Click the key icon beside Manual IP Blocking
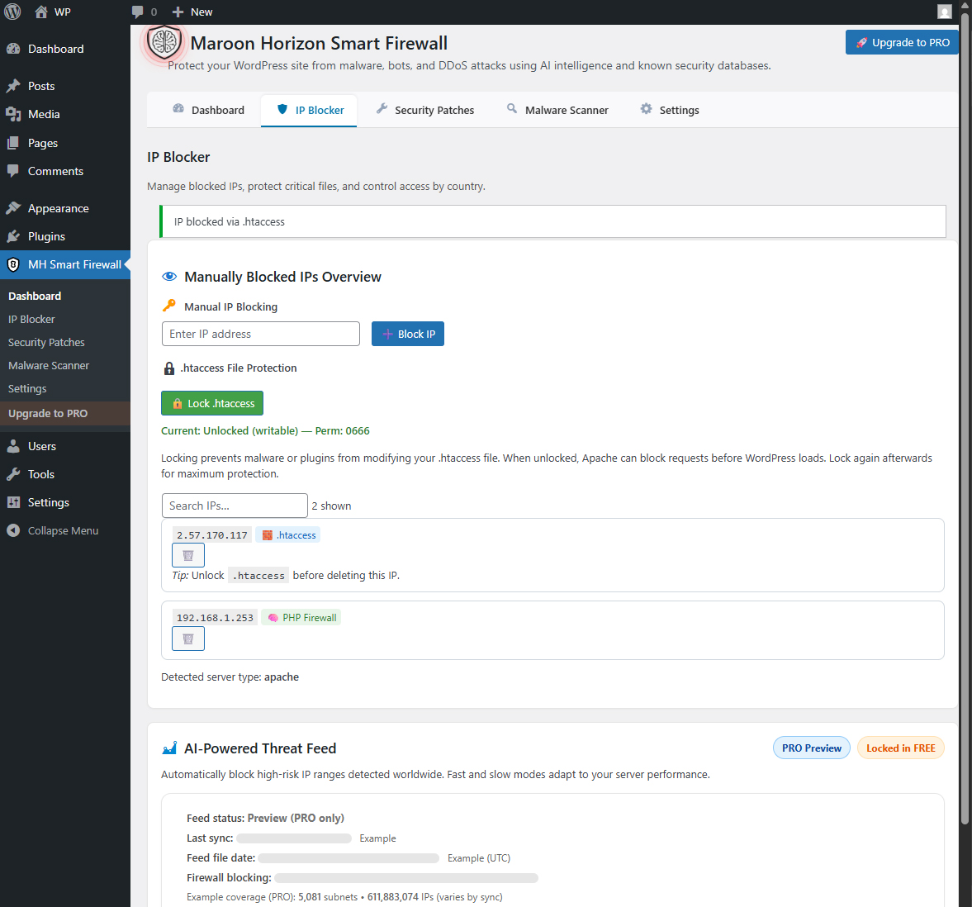 [x=169, y=306]
